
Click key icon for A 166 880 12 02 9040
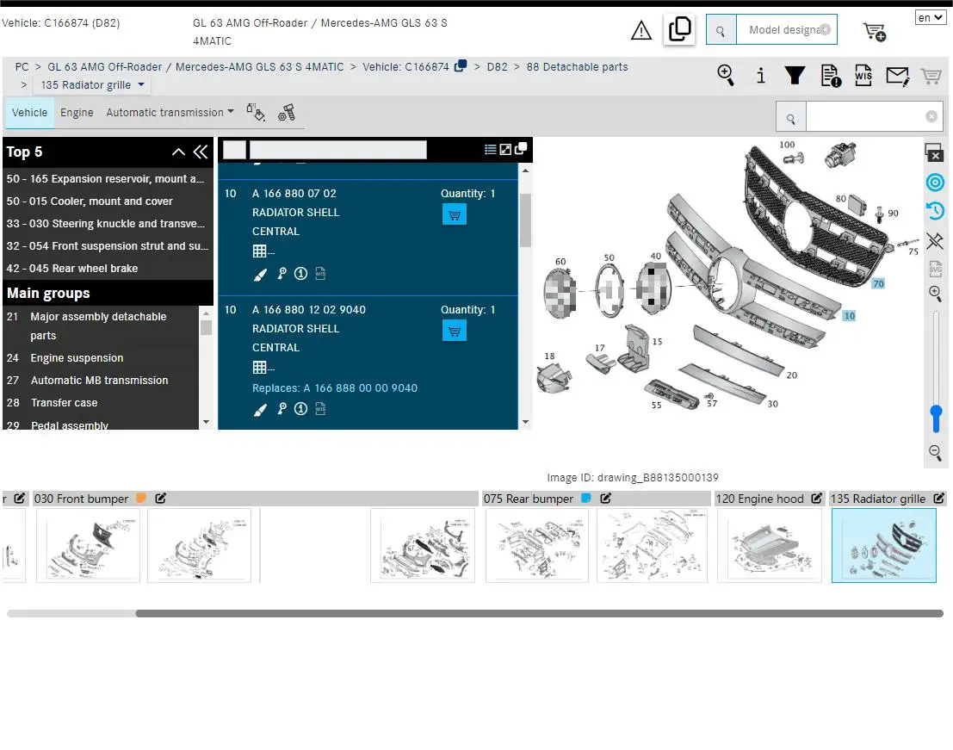click(x=282, y=409)
